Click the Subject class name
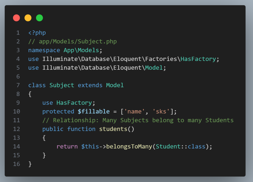 coord(62,85)
